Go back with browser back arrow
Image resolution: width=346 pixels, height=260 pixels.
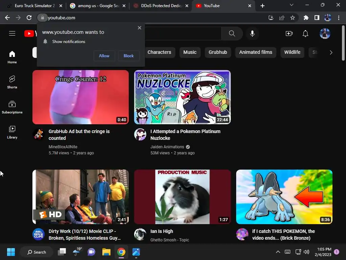[x=7, y=18]
